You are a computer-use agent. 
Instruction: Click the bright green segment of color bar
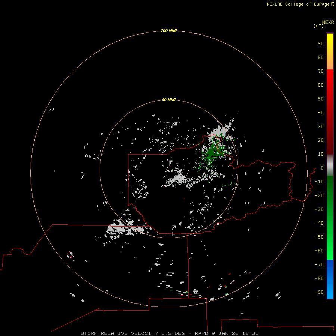(330, 218)
